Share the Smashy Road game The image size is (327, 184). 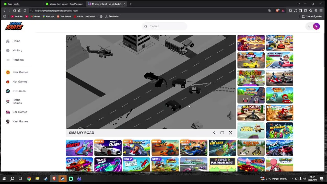tap(214, 133)
